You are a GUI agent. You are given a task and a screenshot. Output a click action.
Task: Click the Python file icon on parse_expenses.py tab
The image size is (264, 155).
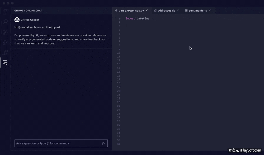116,11
